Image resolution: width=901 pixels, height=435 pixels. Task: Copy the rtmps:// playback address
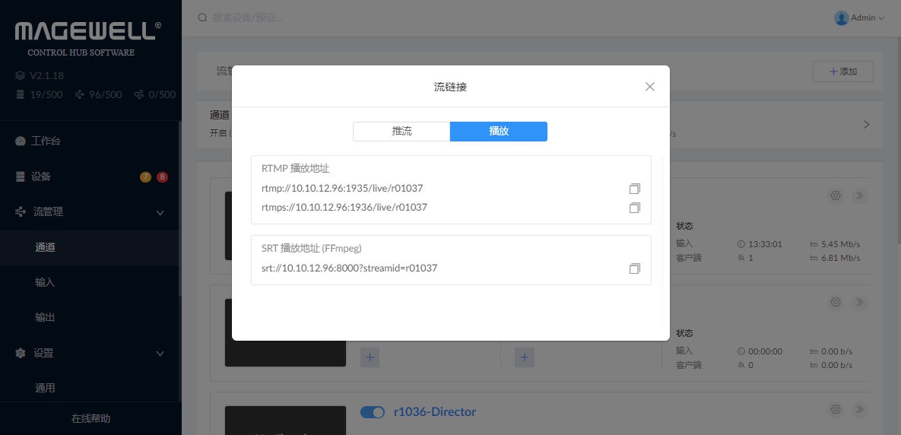(635, 207)
